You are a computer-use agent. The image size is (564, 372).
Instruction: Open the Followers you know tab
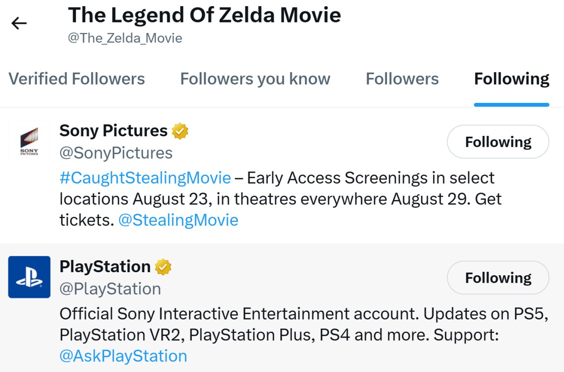(255, 79)
